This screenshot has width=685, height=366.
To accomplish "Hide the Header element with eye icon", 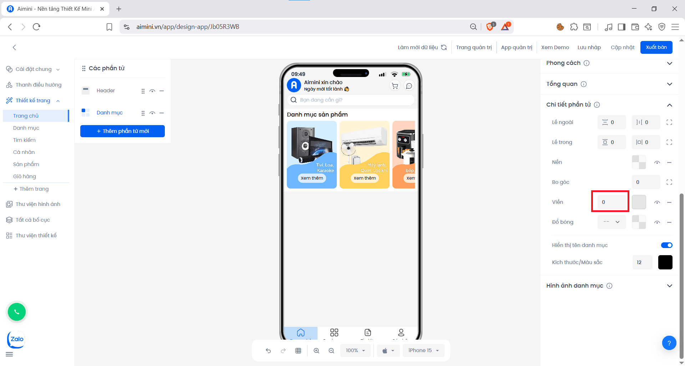I will click(x=152, y=91).
